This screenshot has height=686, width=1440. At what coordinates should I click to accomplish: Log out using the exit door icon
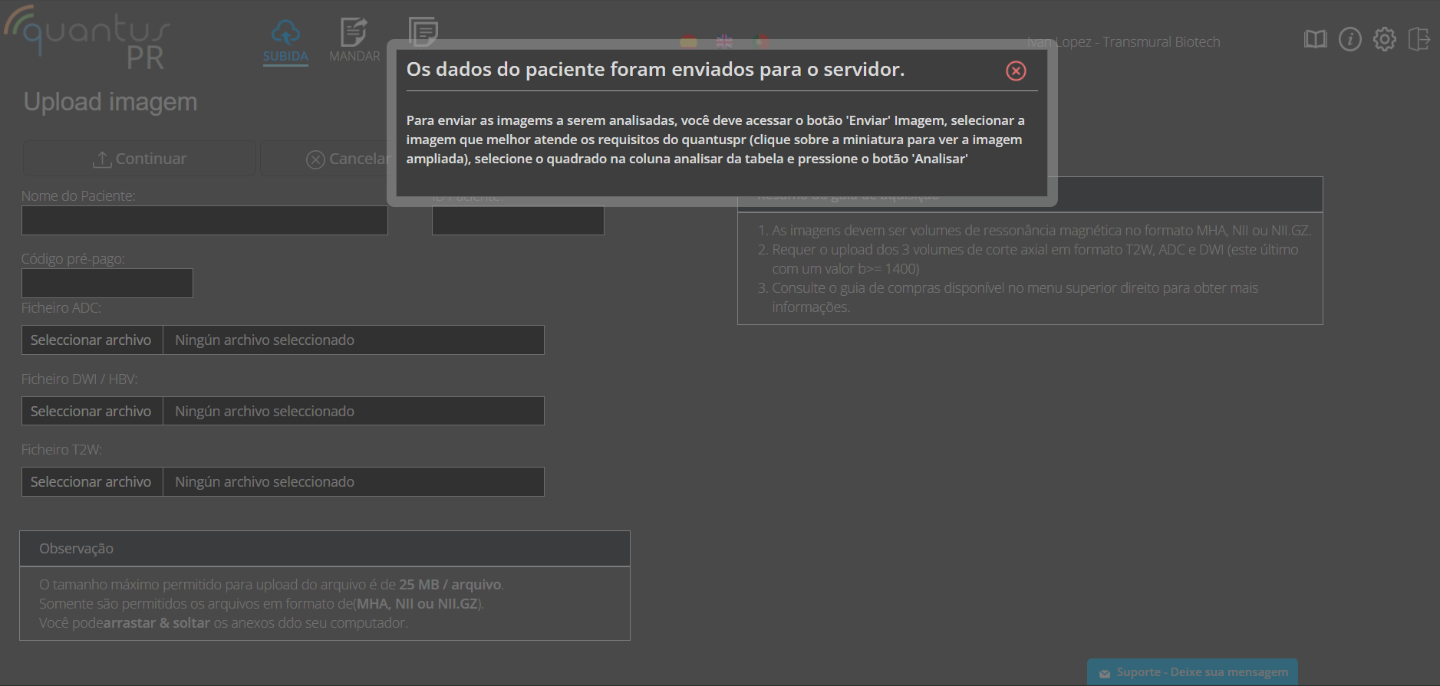tap(1419, 39)
